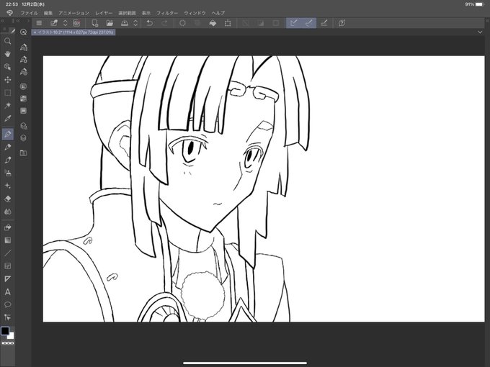Save the document with save icon
The image size is (490, 367).
point(125,23)
